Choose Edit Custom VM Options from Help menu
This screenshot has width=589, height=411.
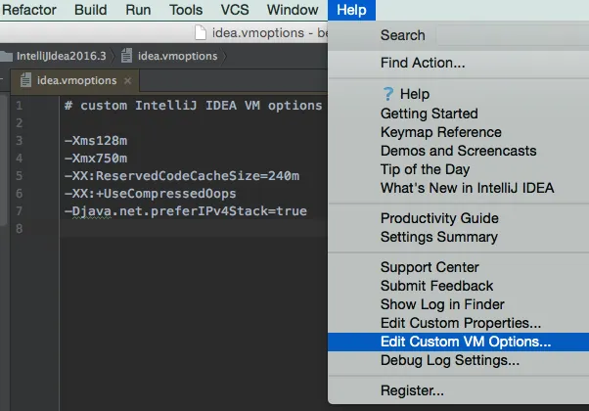click(466, 342)
